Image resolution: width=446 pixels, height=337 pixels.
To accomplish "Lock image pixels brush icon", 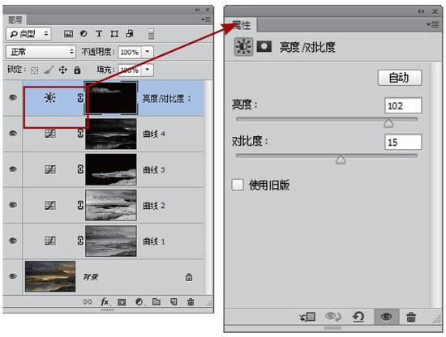I will coord(49,70).
